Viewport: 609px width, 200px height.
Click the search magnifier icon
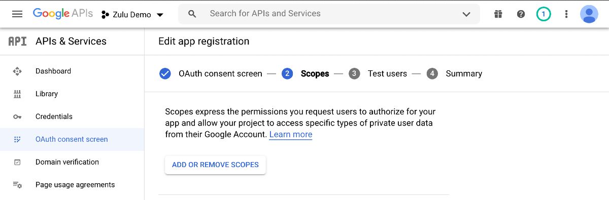192,14
